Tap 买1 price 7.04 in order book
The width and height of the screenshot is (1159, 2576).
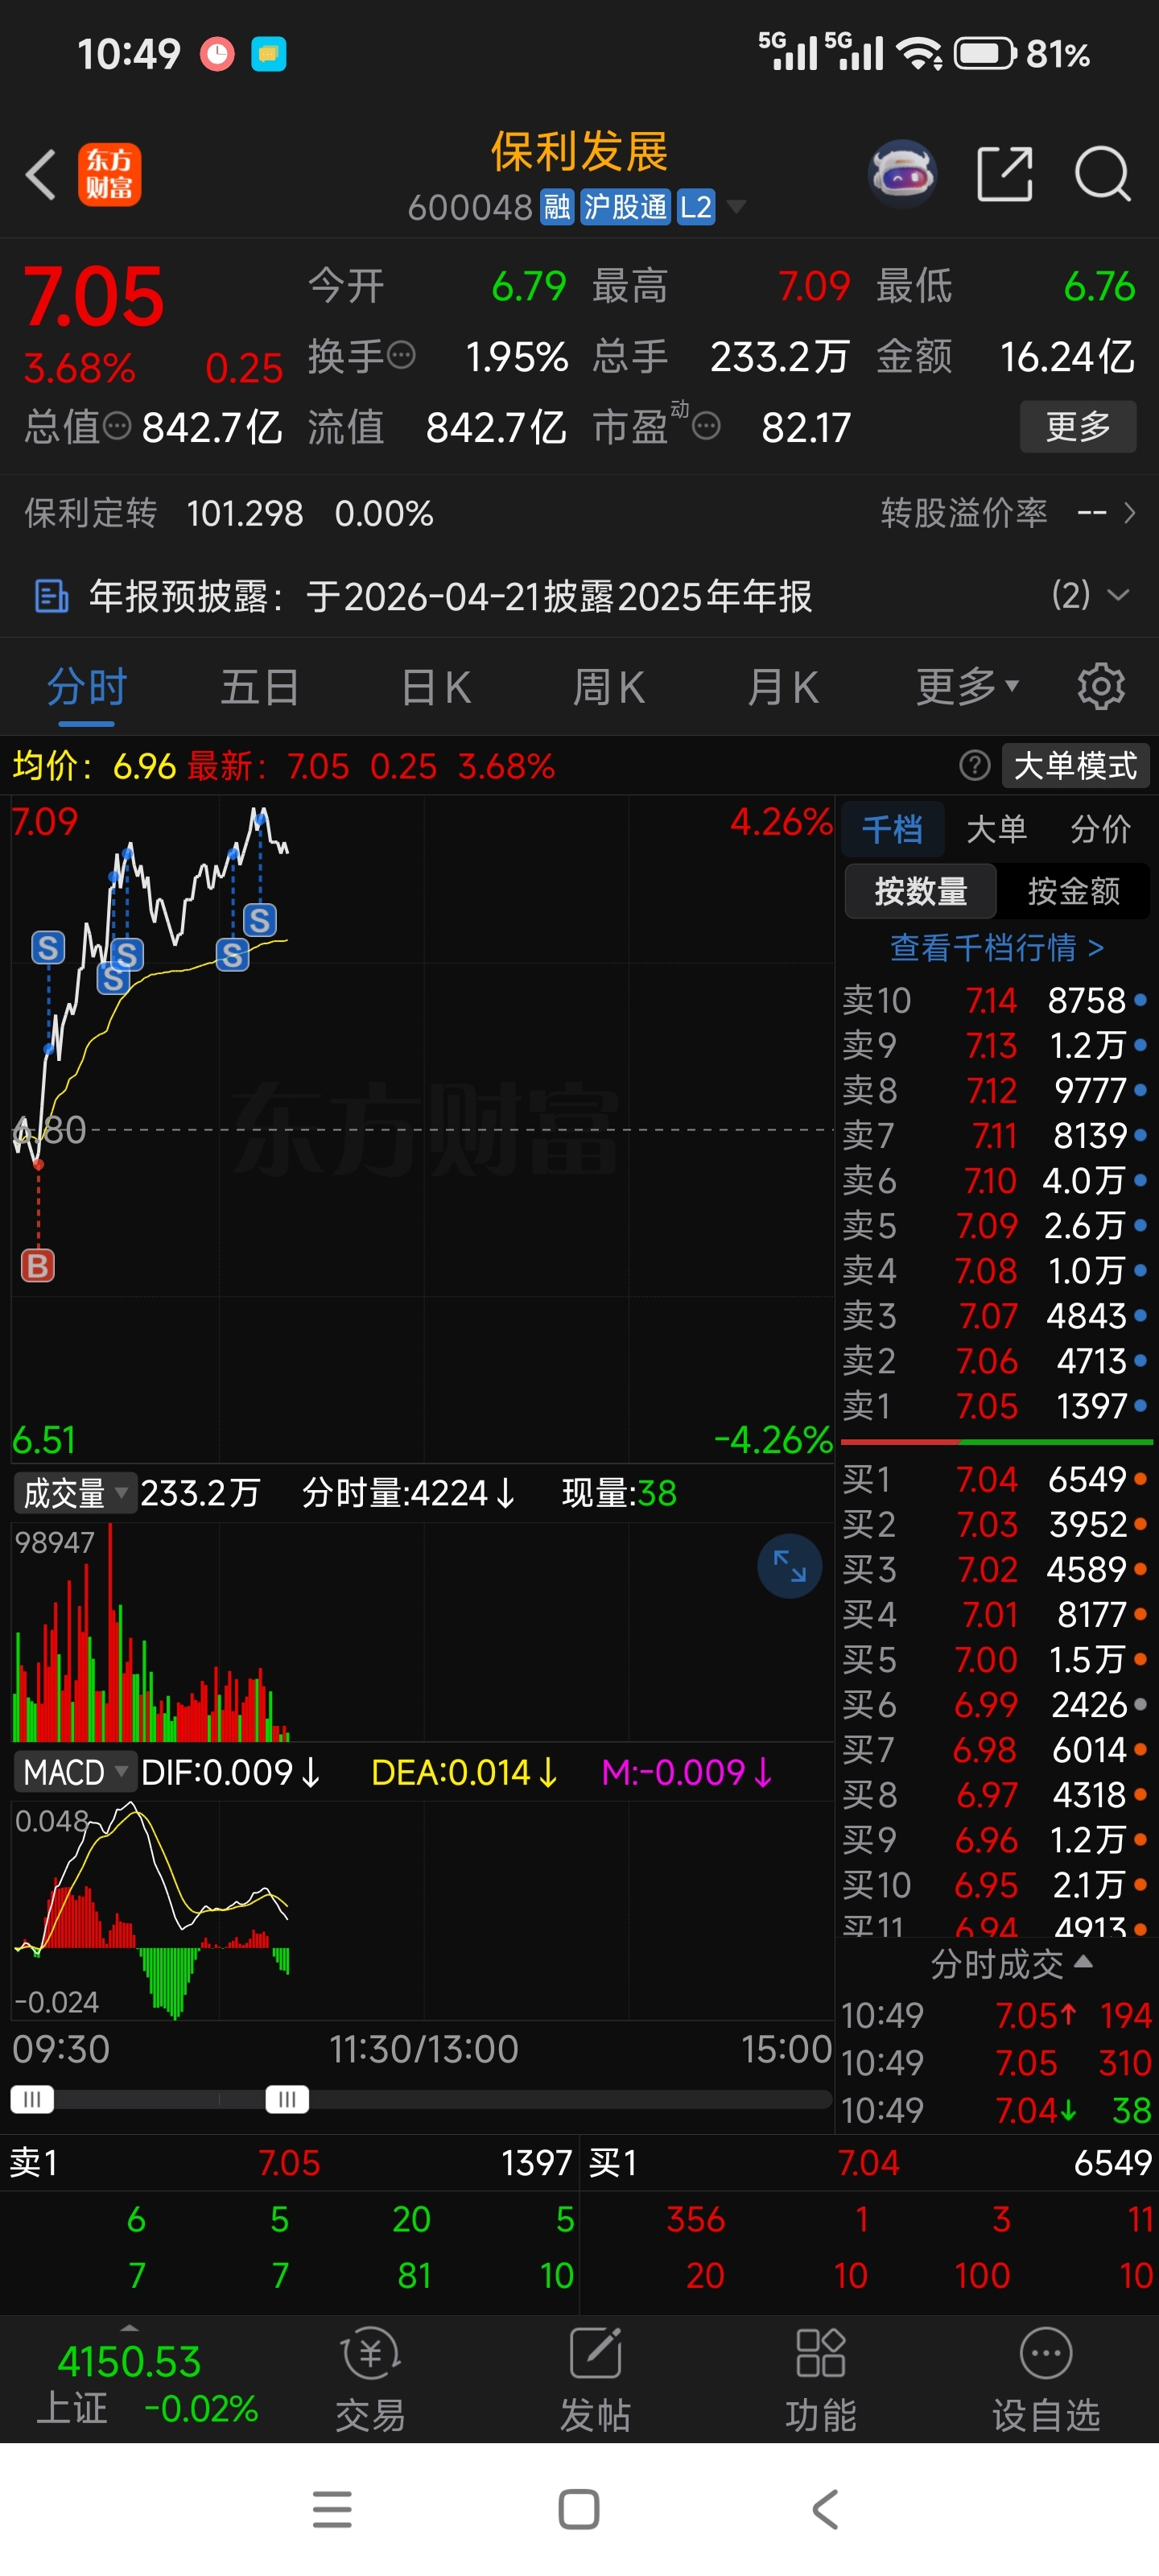click(x=986, y=1479)
